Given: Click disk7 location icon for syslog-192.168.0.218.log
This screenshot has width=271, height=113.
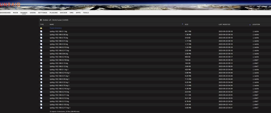Looking at the screenshot, I should pos(253,60).
